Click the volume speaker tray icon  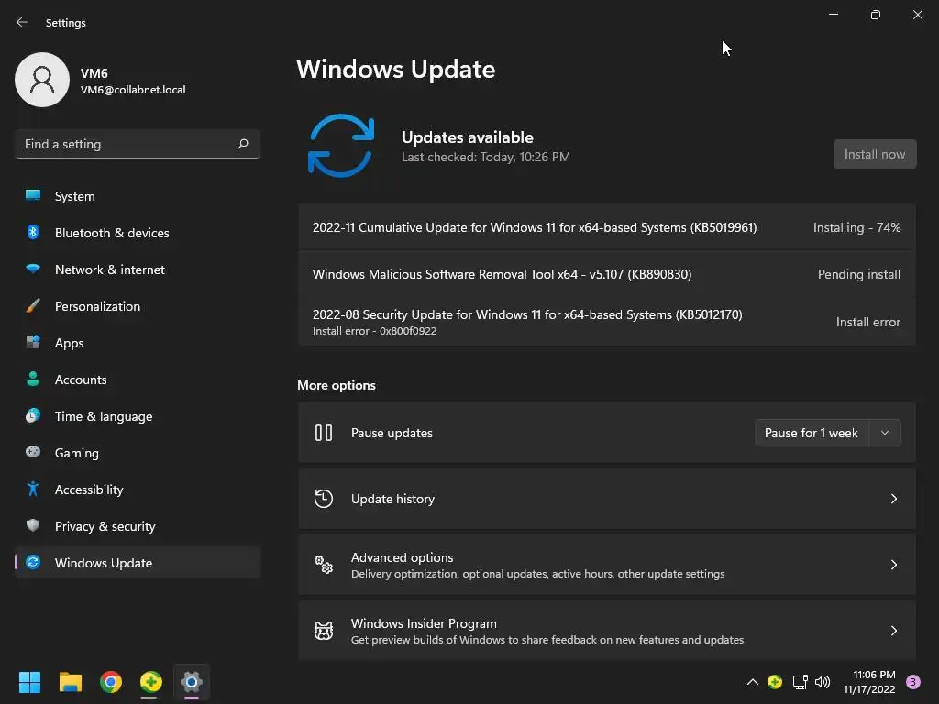click(823, 682)
